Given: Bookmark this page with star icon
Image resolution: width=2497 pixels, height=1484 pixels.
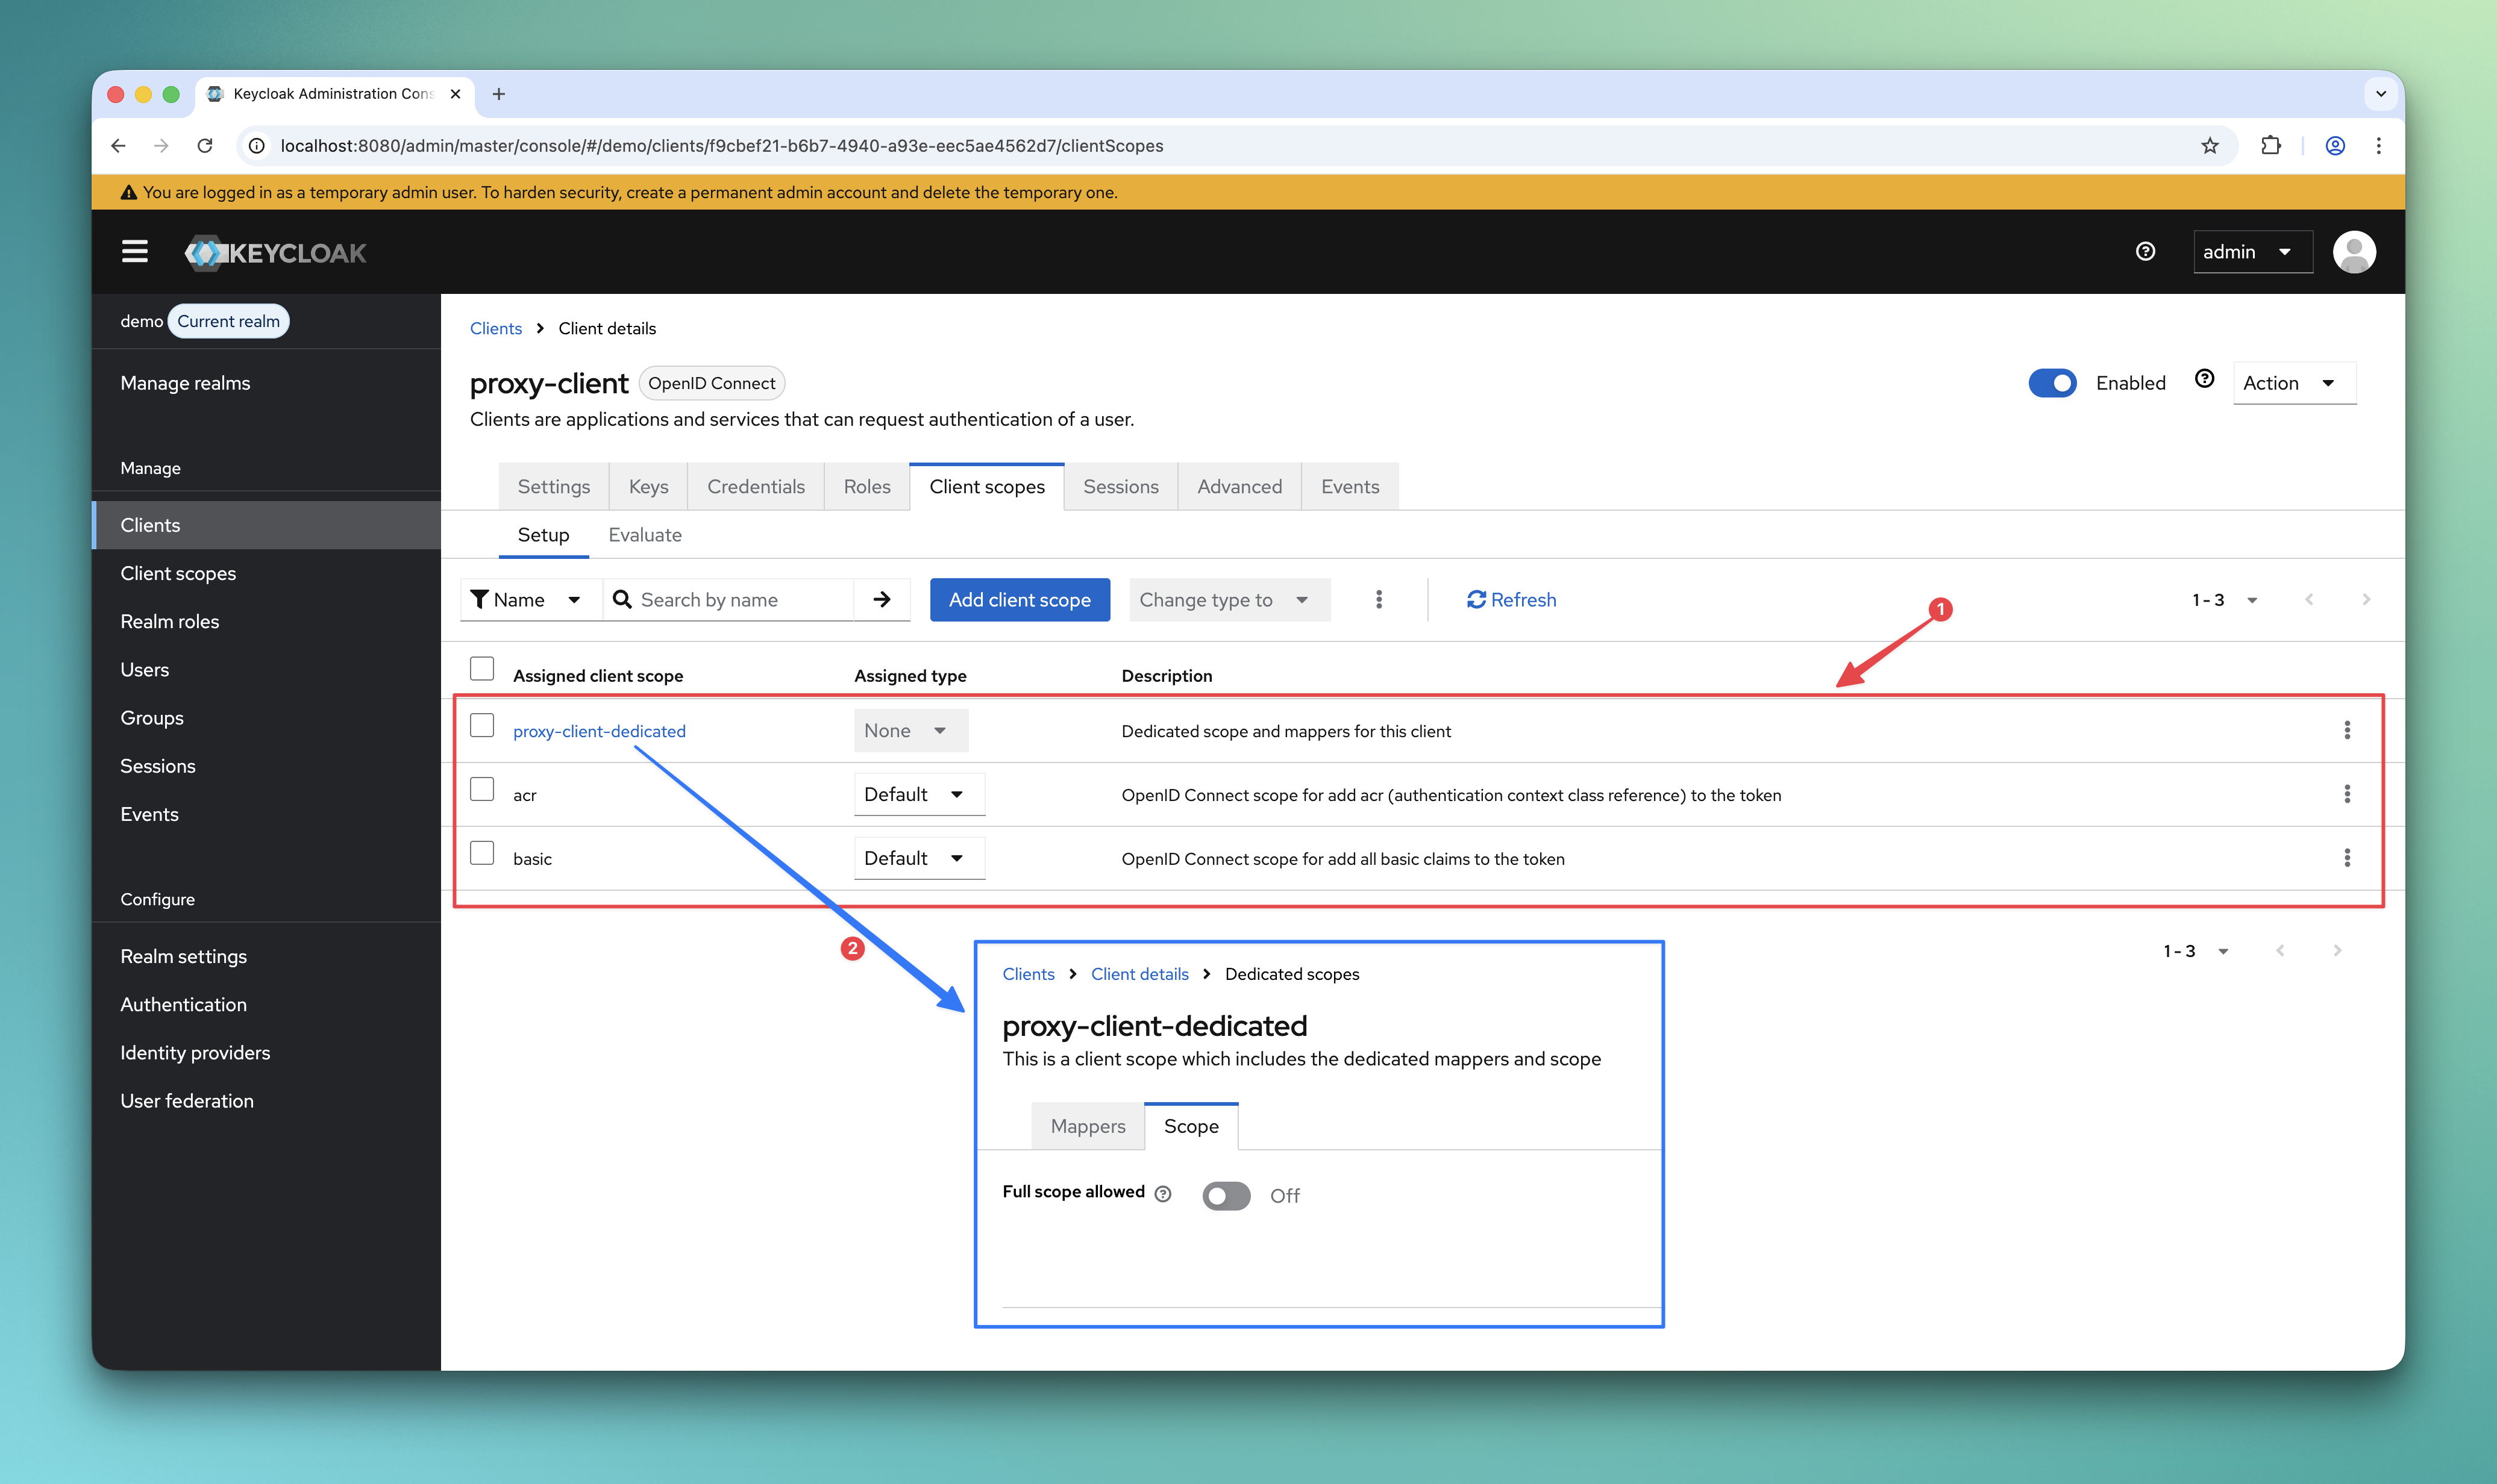Looking at the screenshot, I should pos(2210,146).
